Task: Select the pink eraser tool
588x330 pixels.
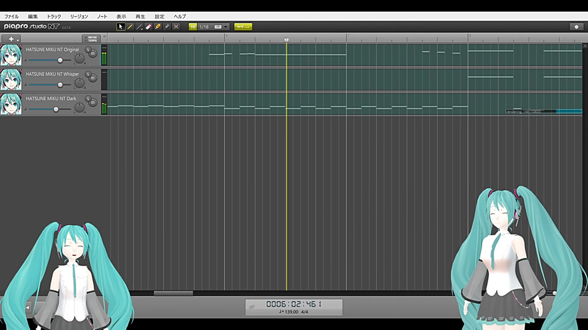Action: point(148,27)
